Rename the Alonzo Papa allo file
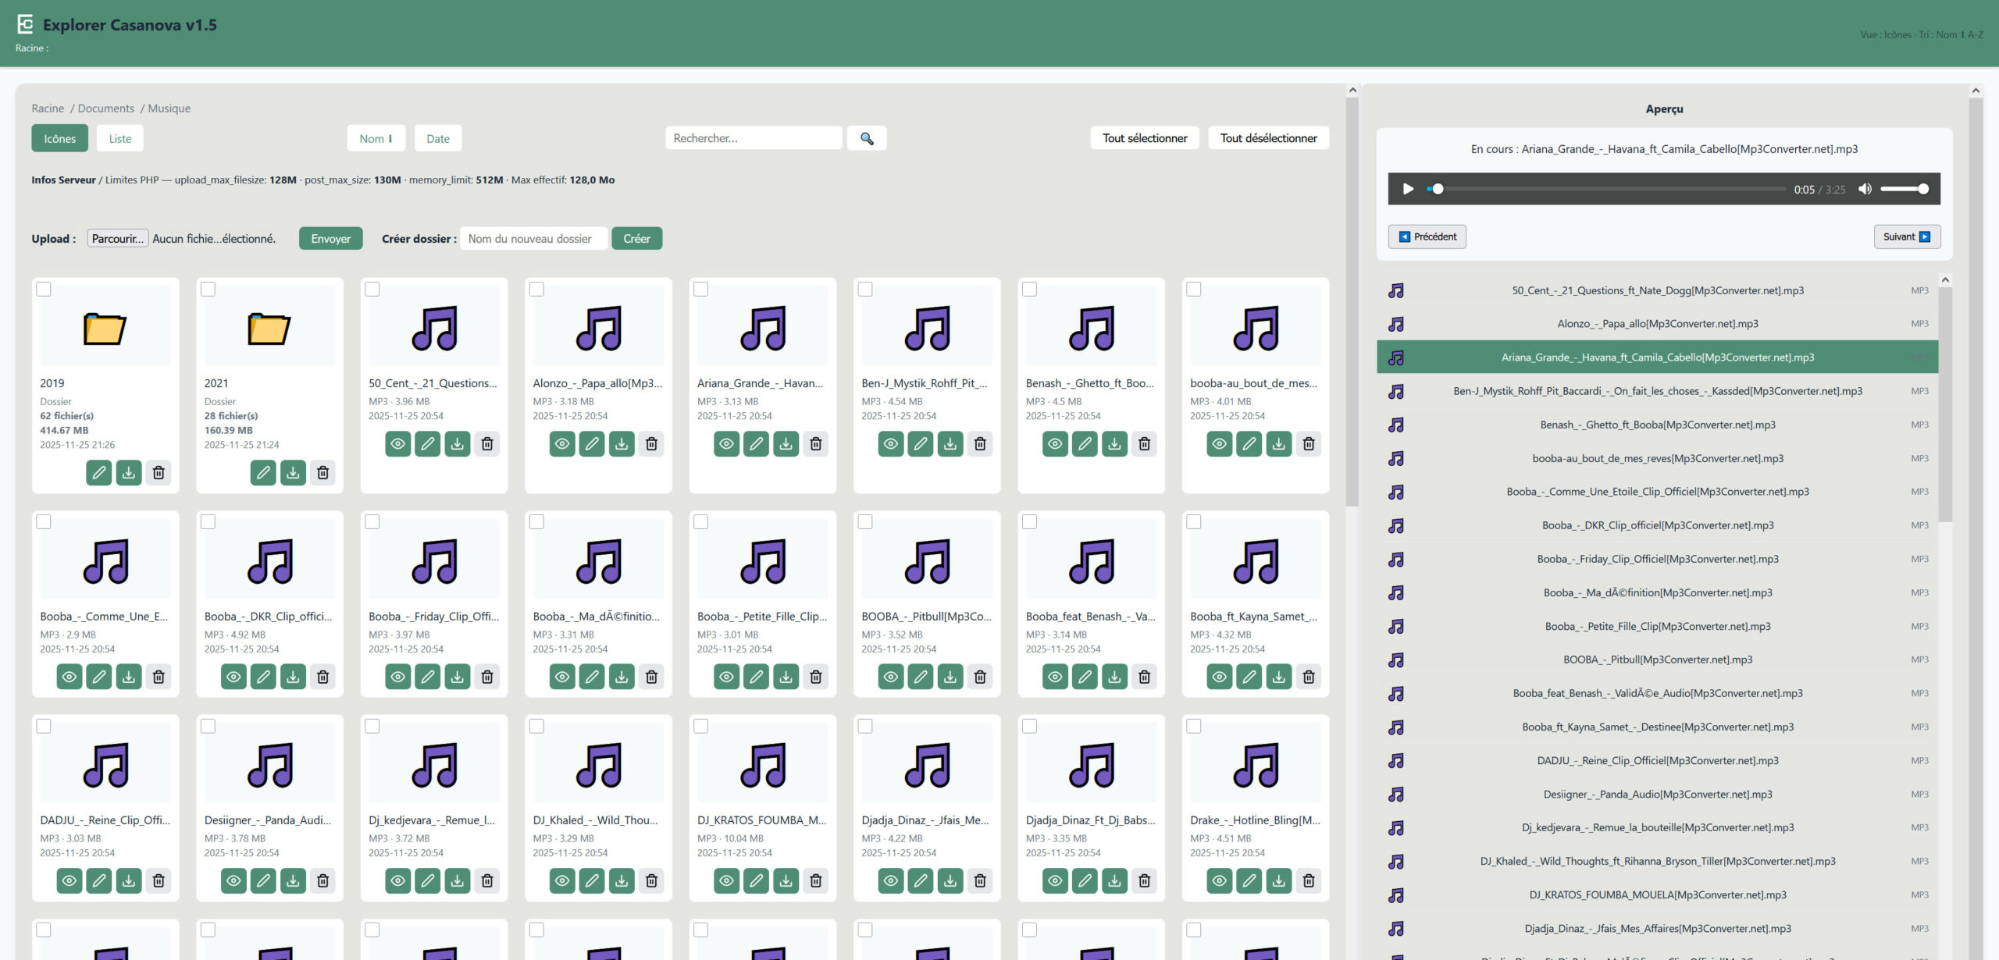This screenshot has height=960, width=1999. tap(592, 444)
